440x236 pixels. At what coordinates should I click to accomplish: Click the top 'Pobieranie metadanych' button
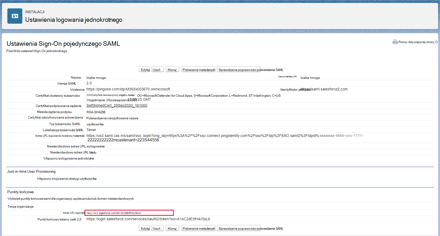coord(198,69)
